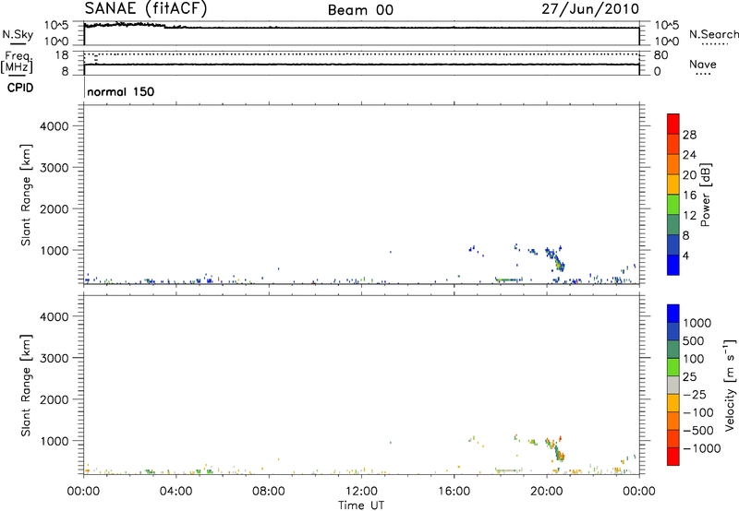Pick the red top segment of the Power colorbar
Screen dimensions: 739x511
pos(673,124)
